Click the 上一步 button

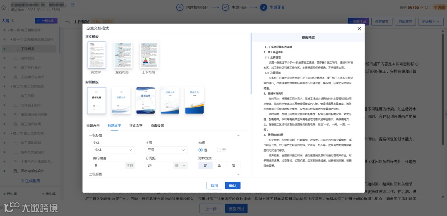pos(211,208)
